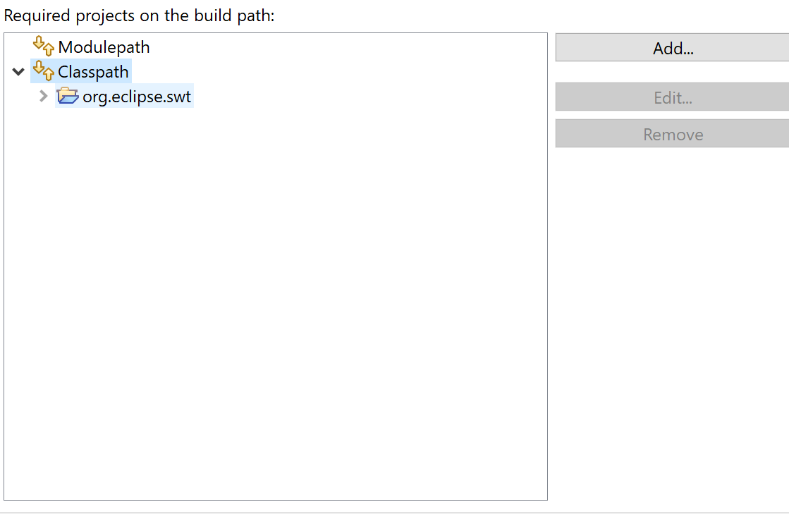Click the Modulepath arrows icon
The height and width of the screenshot is (514, 789).
pyautogui.click(x=44, y=47)
